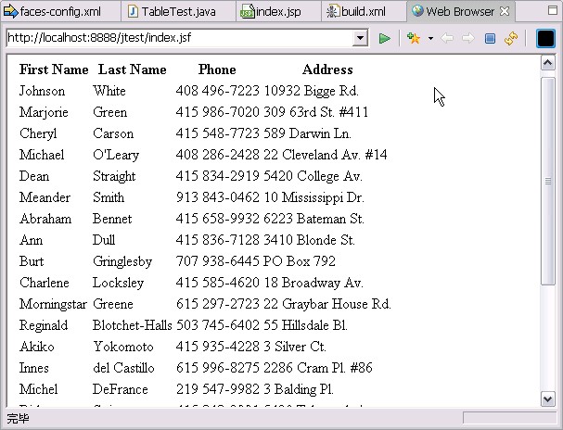This screenshot has height=430, width=563.
Task: Click the name Morningstar
Action: (x=53, y=304)
